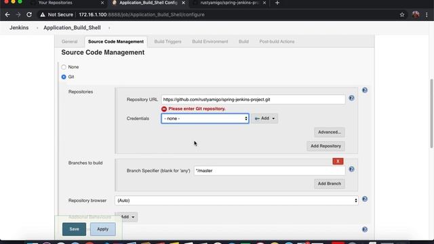
Task: Click the Not Secure warning icon
Action: [x=42, y=15]
